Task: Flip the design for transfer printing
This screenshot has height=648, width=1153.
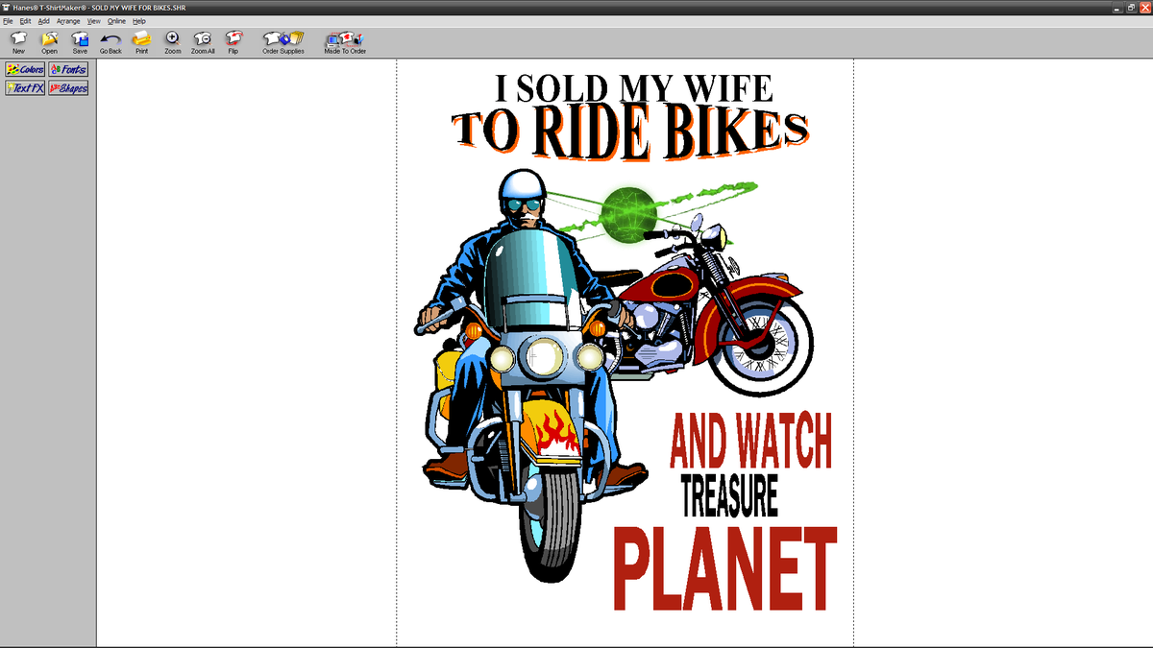Action: coord(233,42)
